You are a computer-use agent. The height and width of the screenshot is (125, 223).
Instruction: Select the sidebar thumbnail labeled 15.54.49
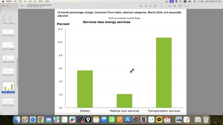point(8,32)
